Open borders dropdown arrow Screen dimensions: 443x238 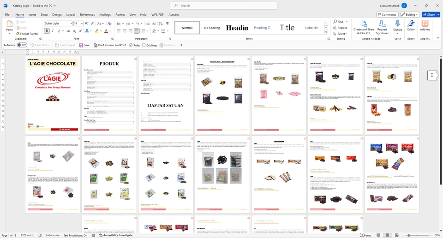168,31
